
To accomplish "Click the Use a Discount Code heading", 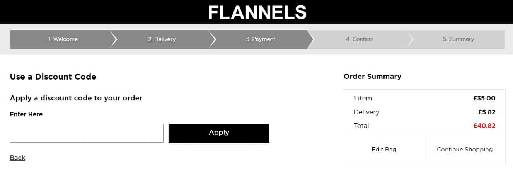I will 53,77.
